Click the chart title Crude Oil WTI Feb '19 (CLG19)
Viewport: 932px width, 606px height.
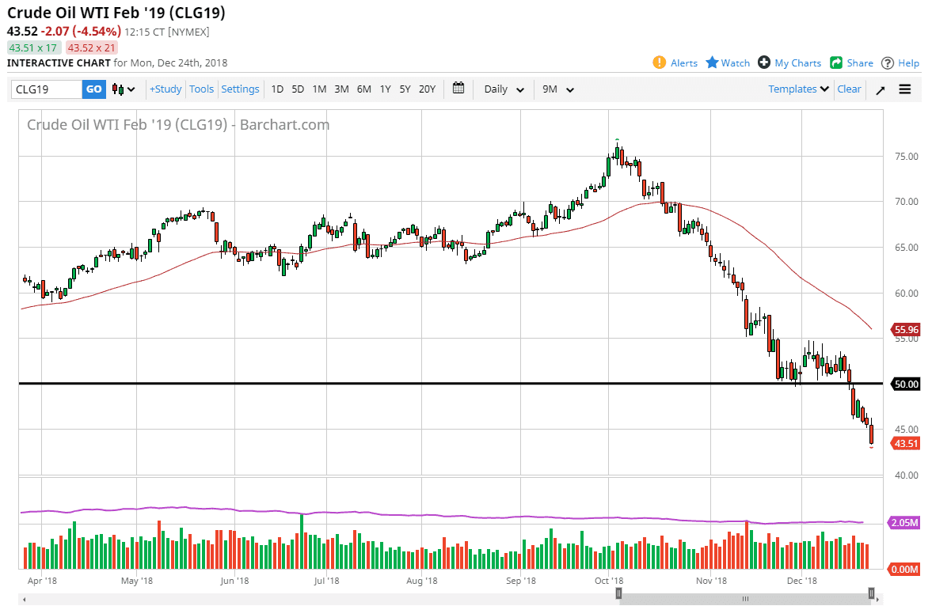click(x=116, y=13)
